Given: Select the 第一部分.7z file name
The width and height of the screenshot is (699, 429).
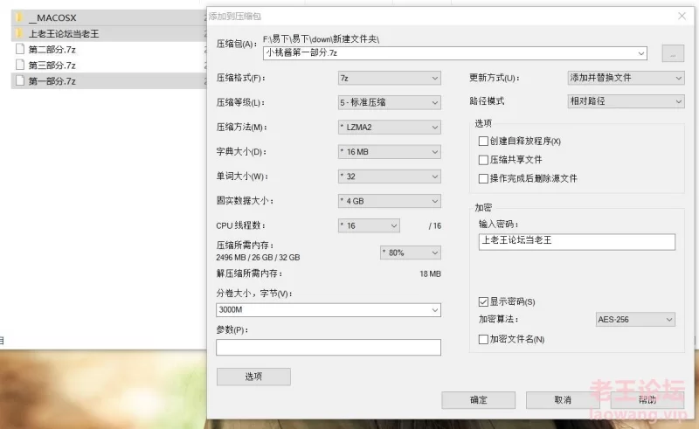Looking at the screenshot, I should tap(52, 81).
